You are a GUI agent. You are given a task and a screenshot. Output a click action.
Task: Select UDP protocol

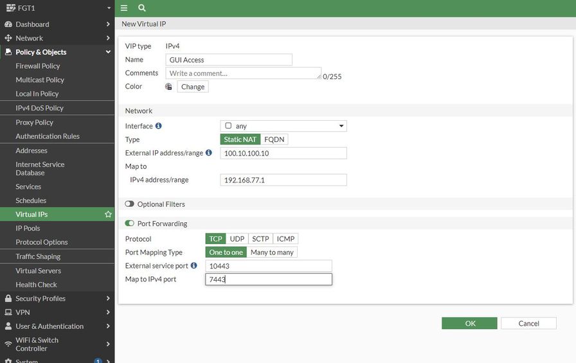[237, 239]
